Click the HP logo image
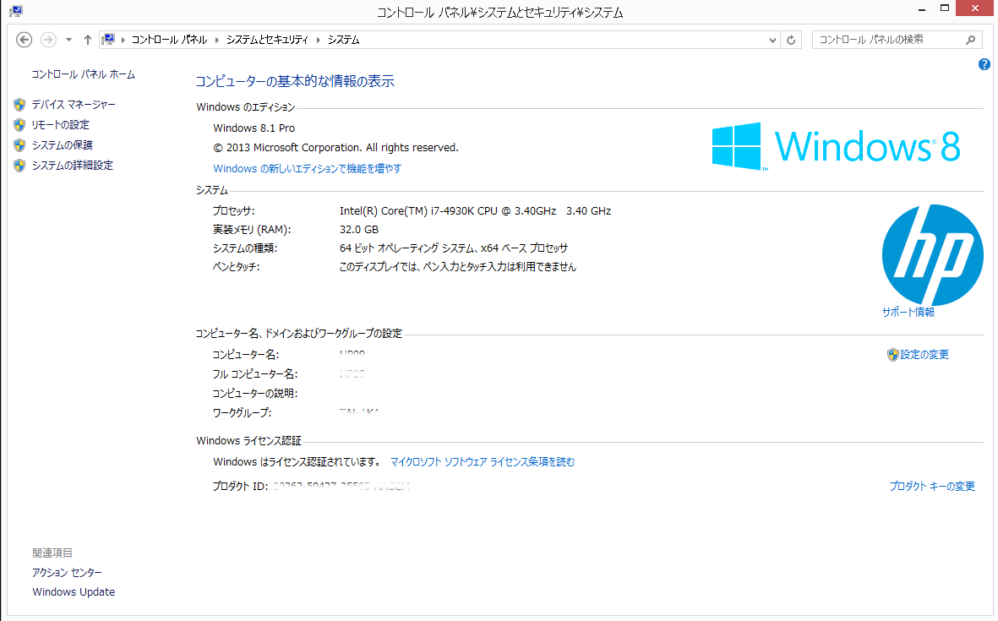 point(932,254)
